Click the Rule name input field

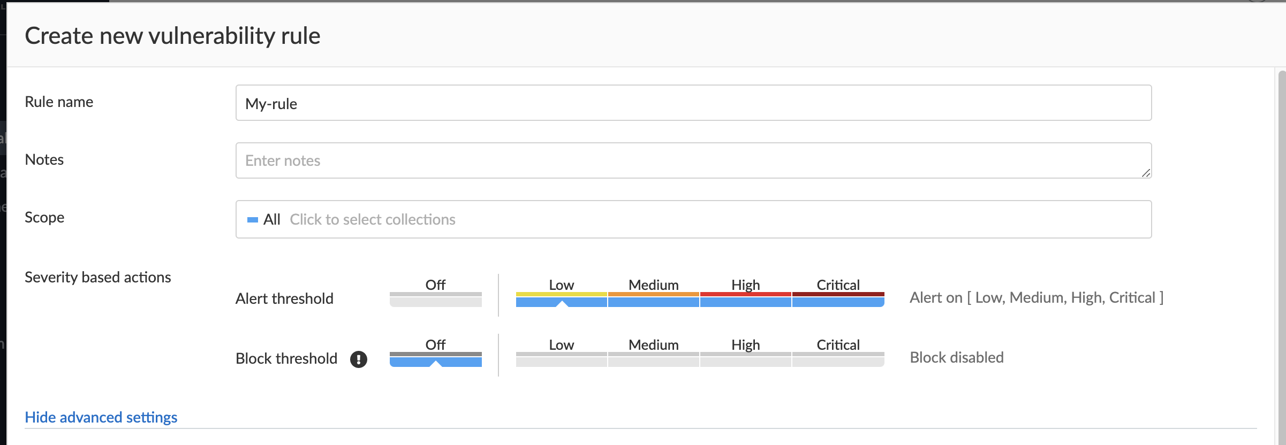click(x=693, y=103)
